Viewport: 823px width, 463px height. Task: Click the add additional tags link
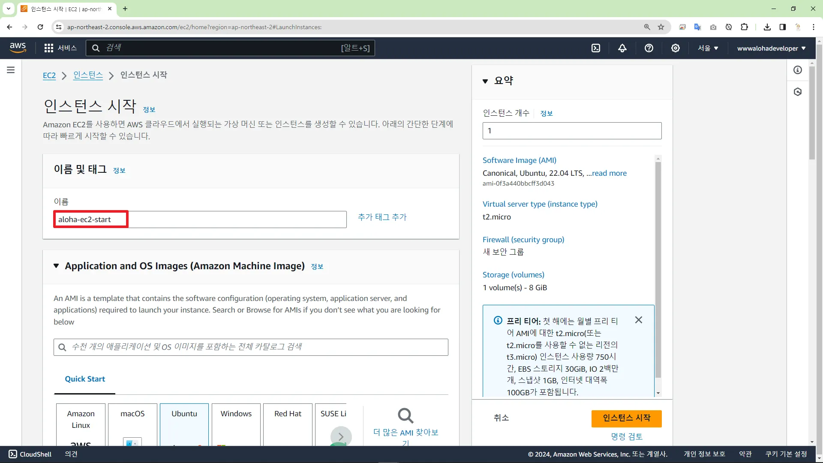click(x=382, y=217)
